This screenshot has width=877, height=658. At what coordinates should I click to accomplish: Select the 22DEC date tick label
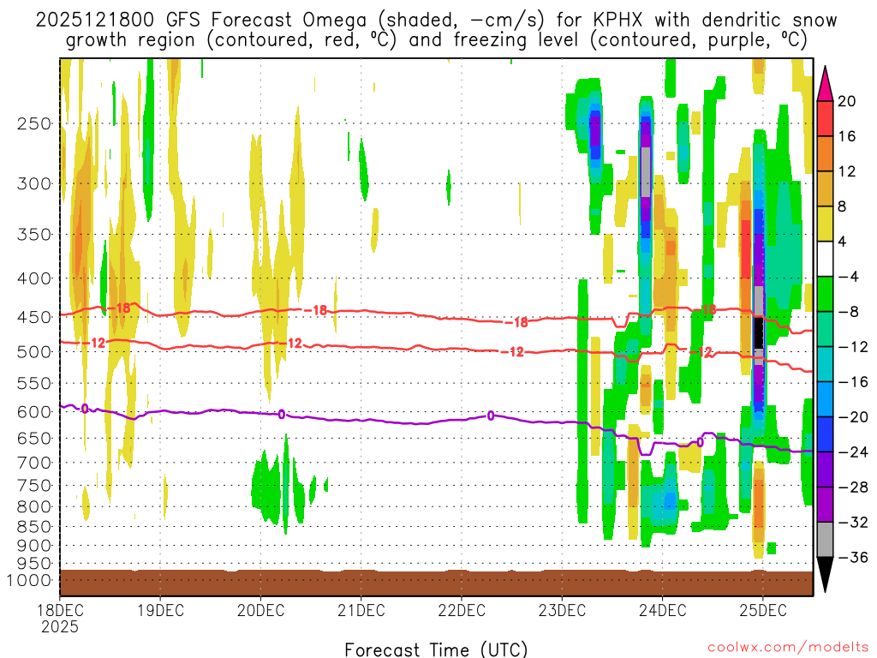click(x=462, y=610)
